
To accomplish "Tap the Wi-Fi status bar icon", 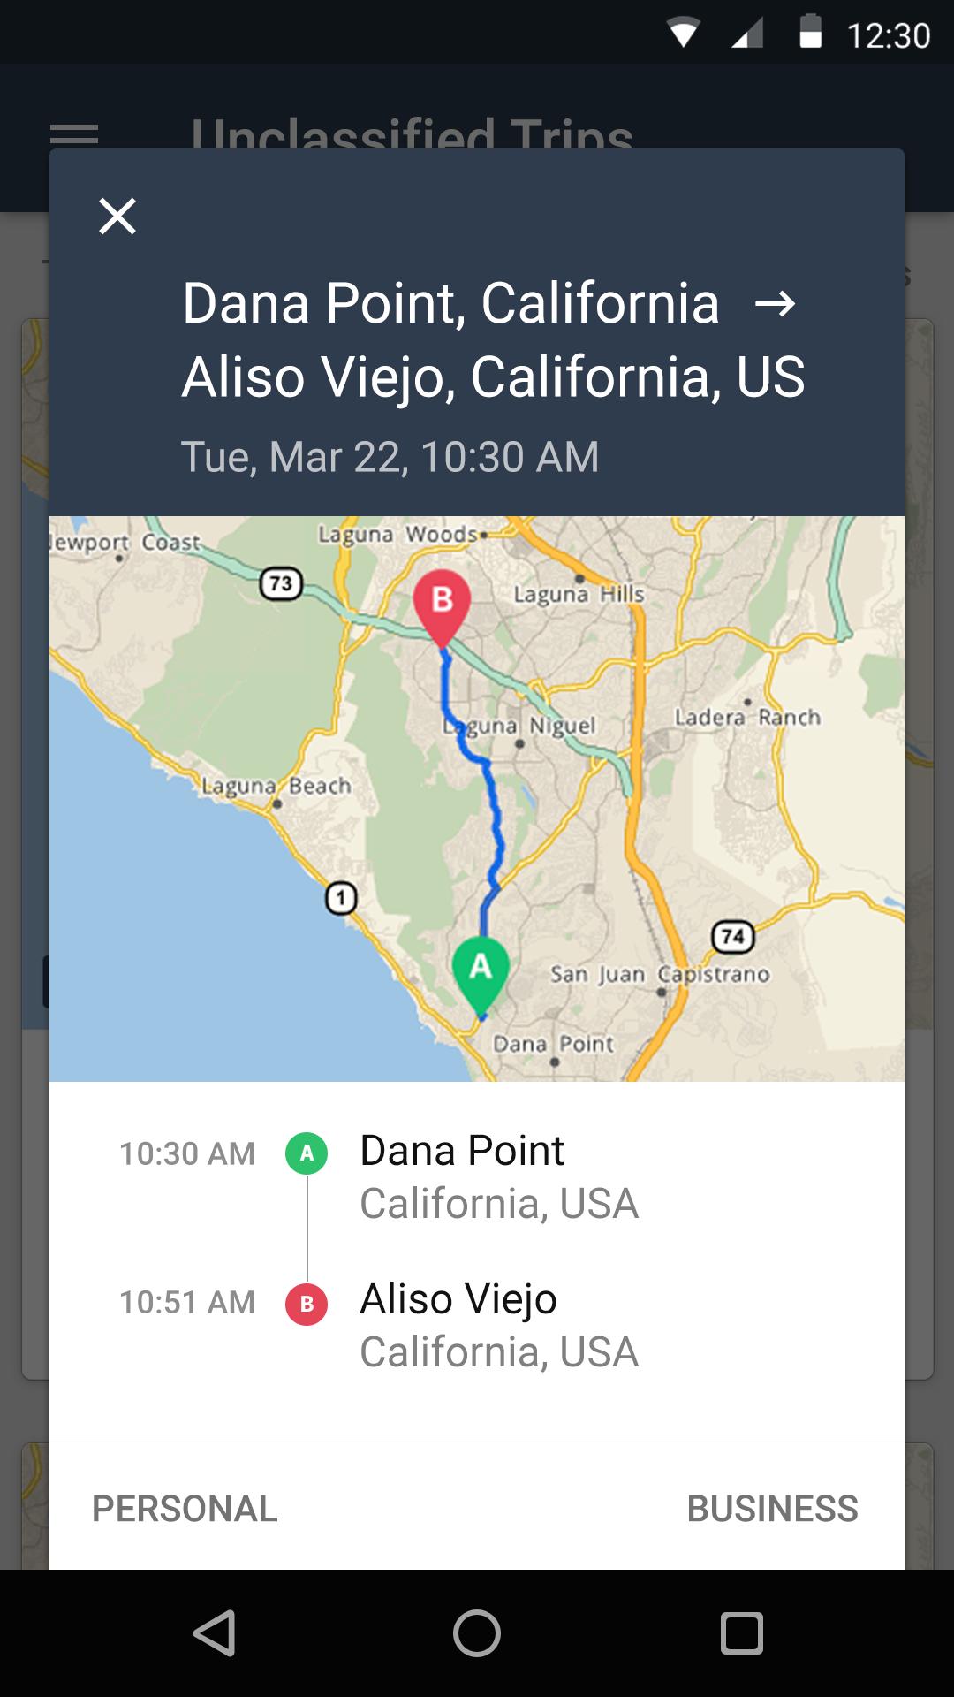I will pos(683,34).
